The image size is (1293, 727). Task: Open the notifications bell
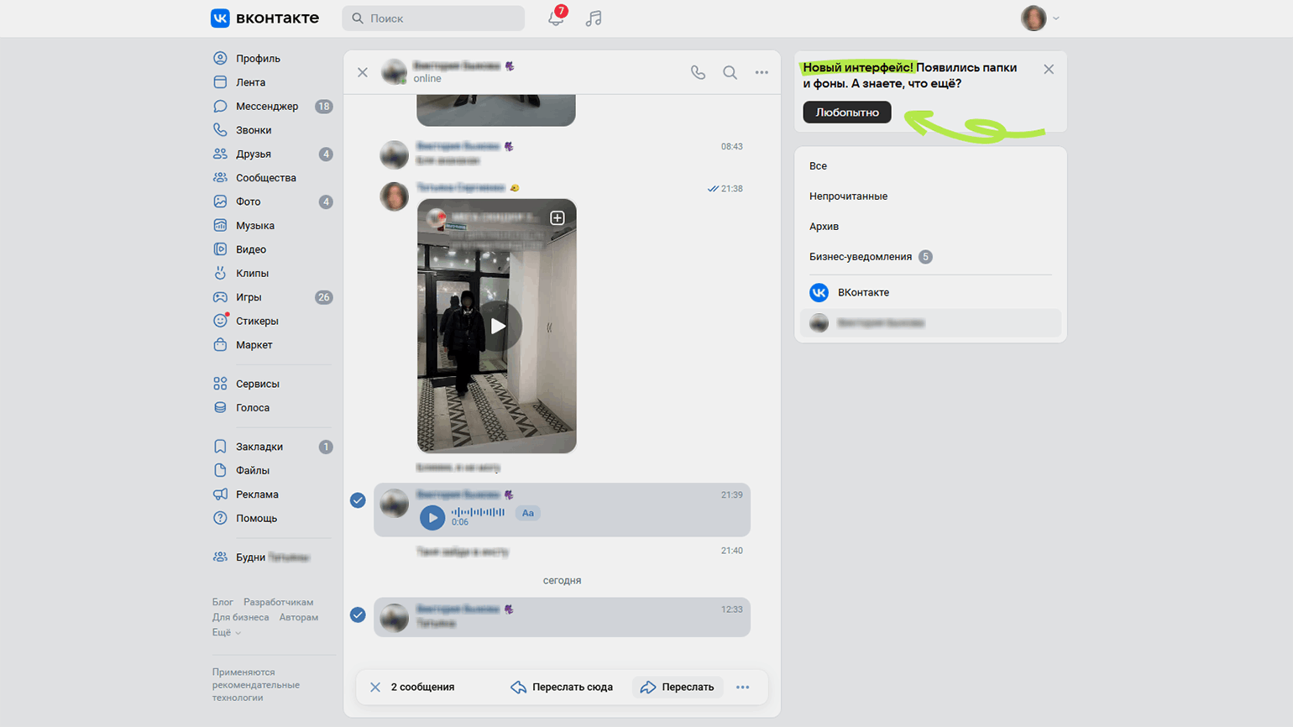click(x=556, y=18)
